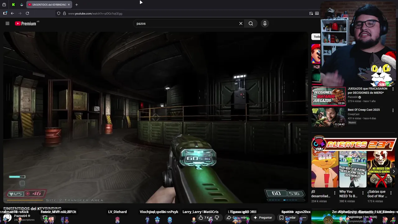Open browser sidebar panel button
The width and height of the screenshot is (398, 224).
tap(5, 13)
